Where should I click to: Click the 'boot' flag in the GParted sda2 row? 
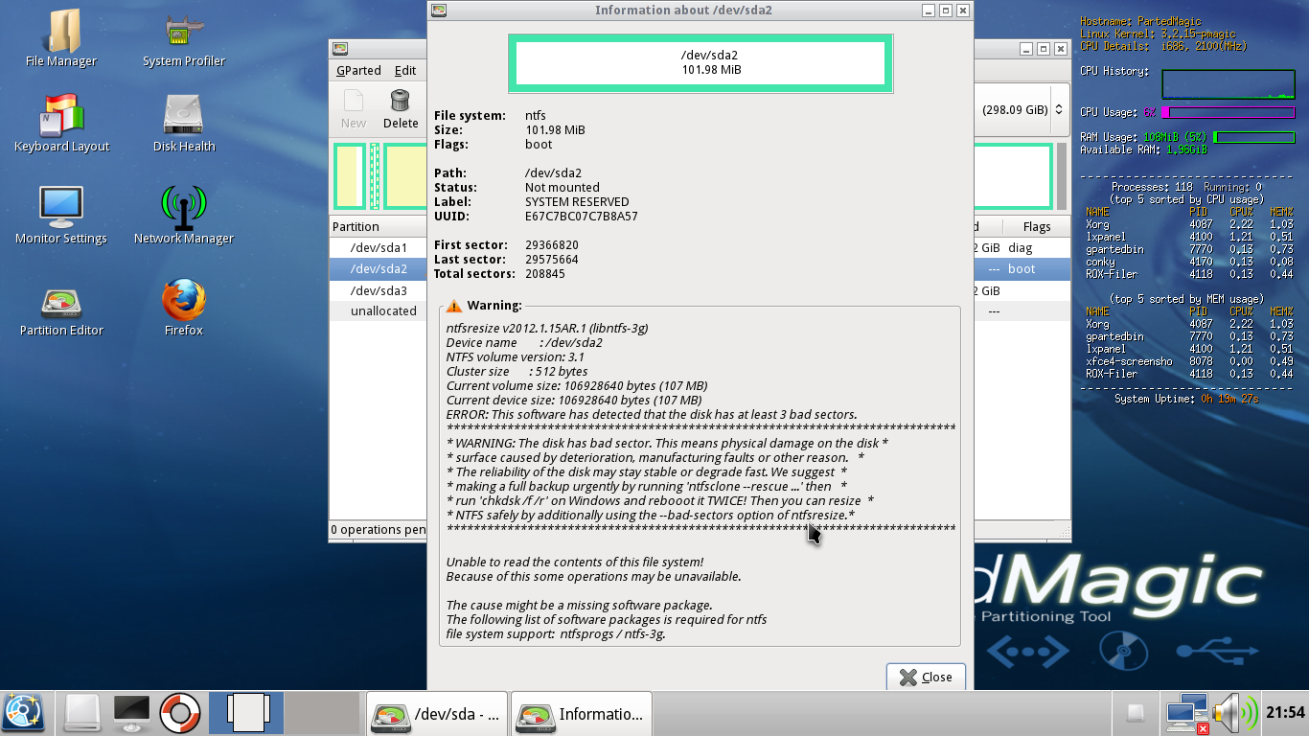tap(1022, 269)
